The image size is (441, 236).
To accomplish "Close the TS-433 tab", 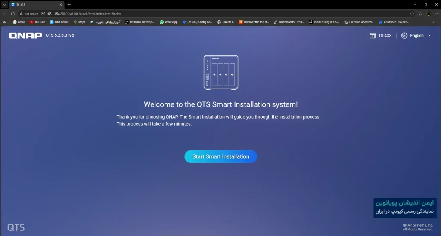I will (x=60, y=4).
